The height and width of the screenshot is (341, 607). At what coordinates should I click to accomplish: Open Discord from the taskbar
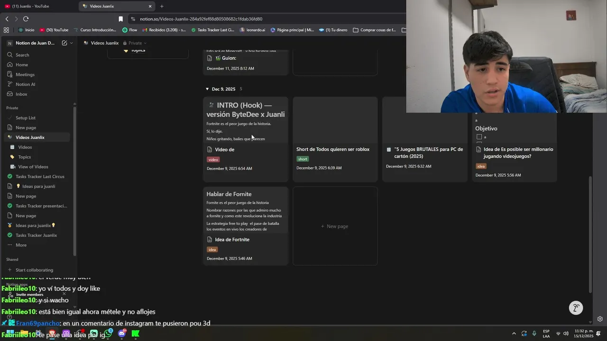[122, 333]
